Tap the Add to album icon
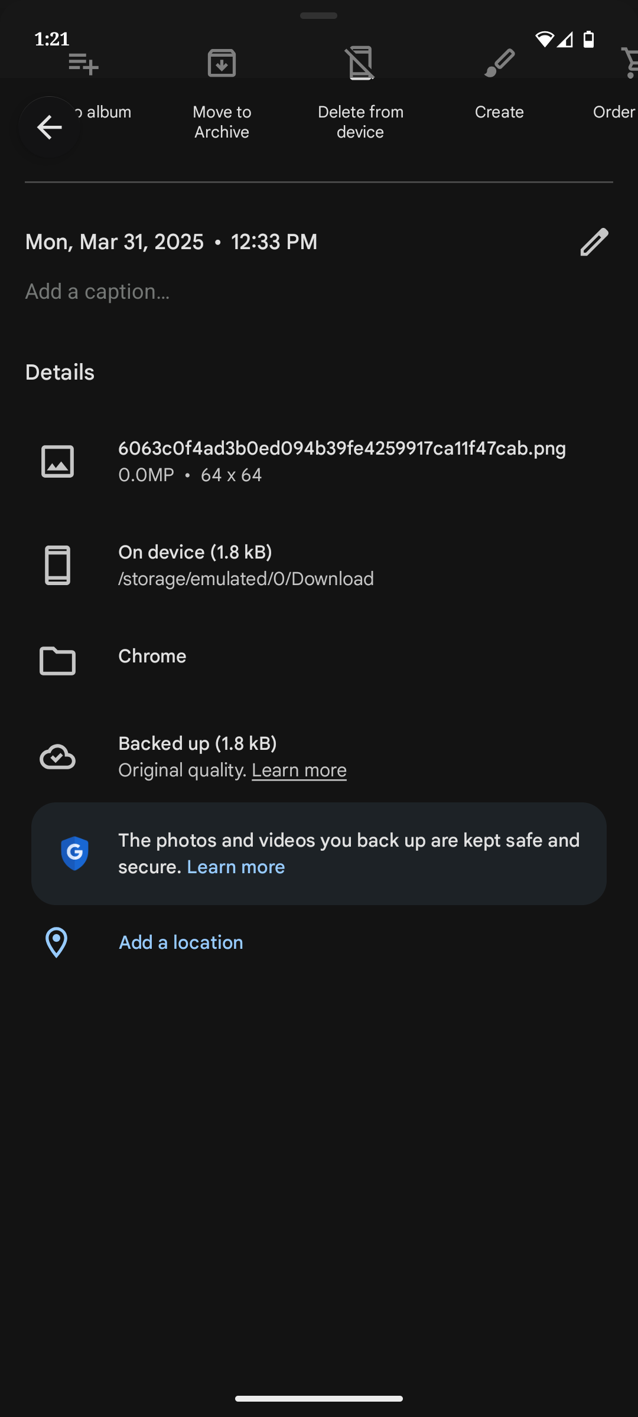Screen dimensions: 638x1417 [x=83, y=63]
